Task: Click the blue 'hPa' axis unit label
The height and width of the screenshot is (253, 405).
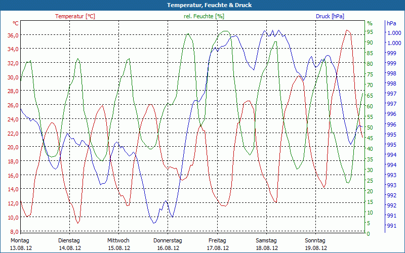Action: coord(391,23)
